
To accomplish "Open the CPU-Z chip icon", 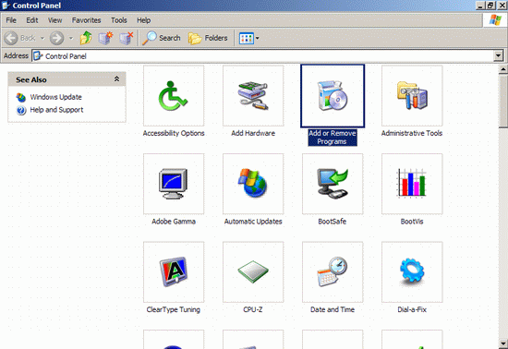I will (253, 272).
